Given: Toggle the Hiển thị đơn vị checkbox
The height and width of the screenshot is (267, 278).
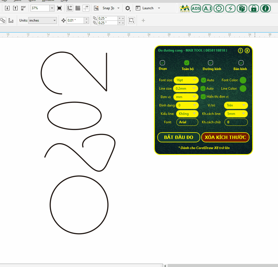Looking at the screenshot, I should (x=204, y=97).
